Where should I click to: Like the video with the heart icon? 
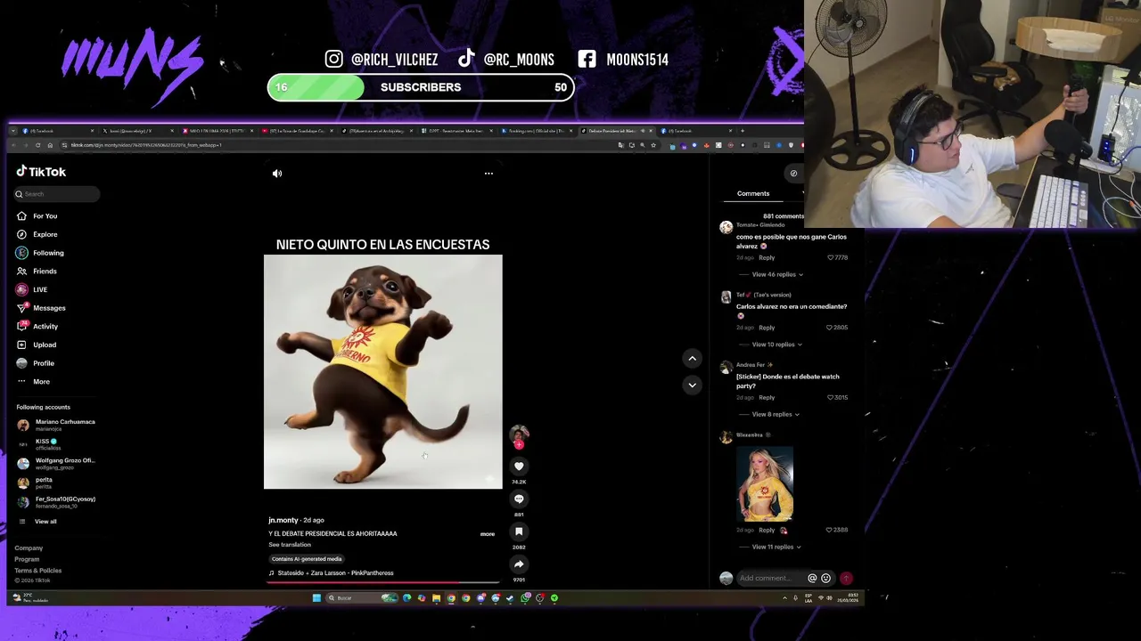519,467
